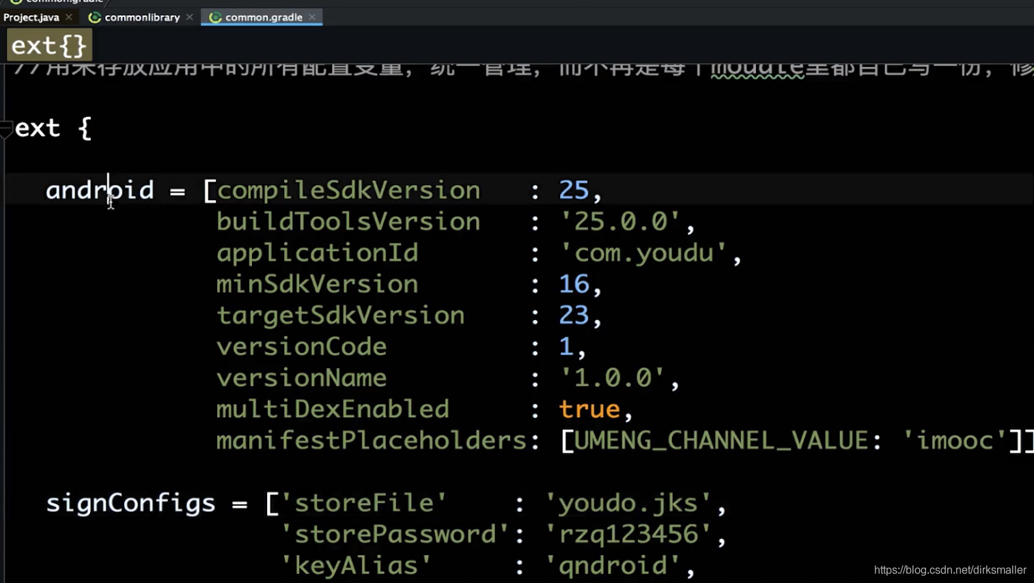This screenshot has width=1034, height=583.
Task: Open the commonlibrary tab
Action: pyautogui.click(x=142, y=17)
